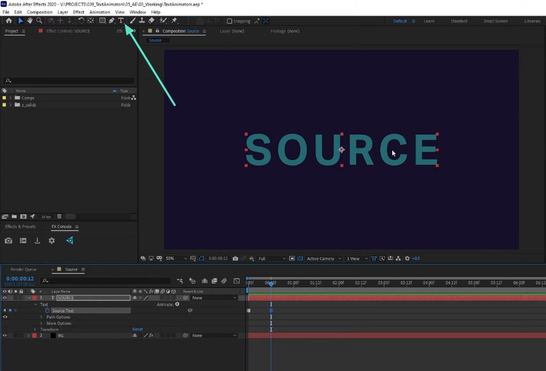Select the Eraser tool
The height and width of the screenshot is (371, 546).
[x=152, y=21]
